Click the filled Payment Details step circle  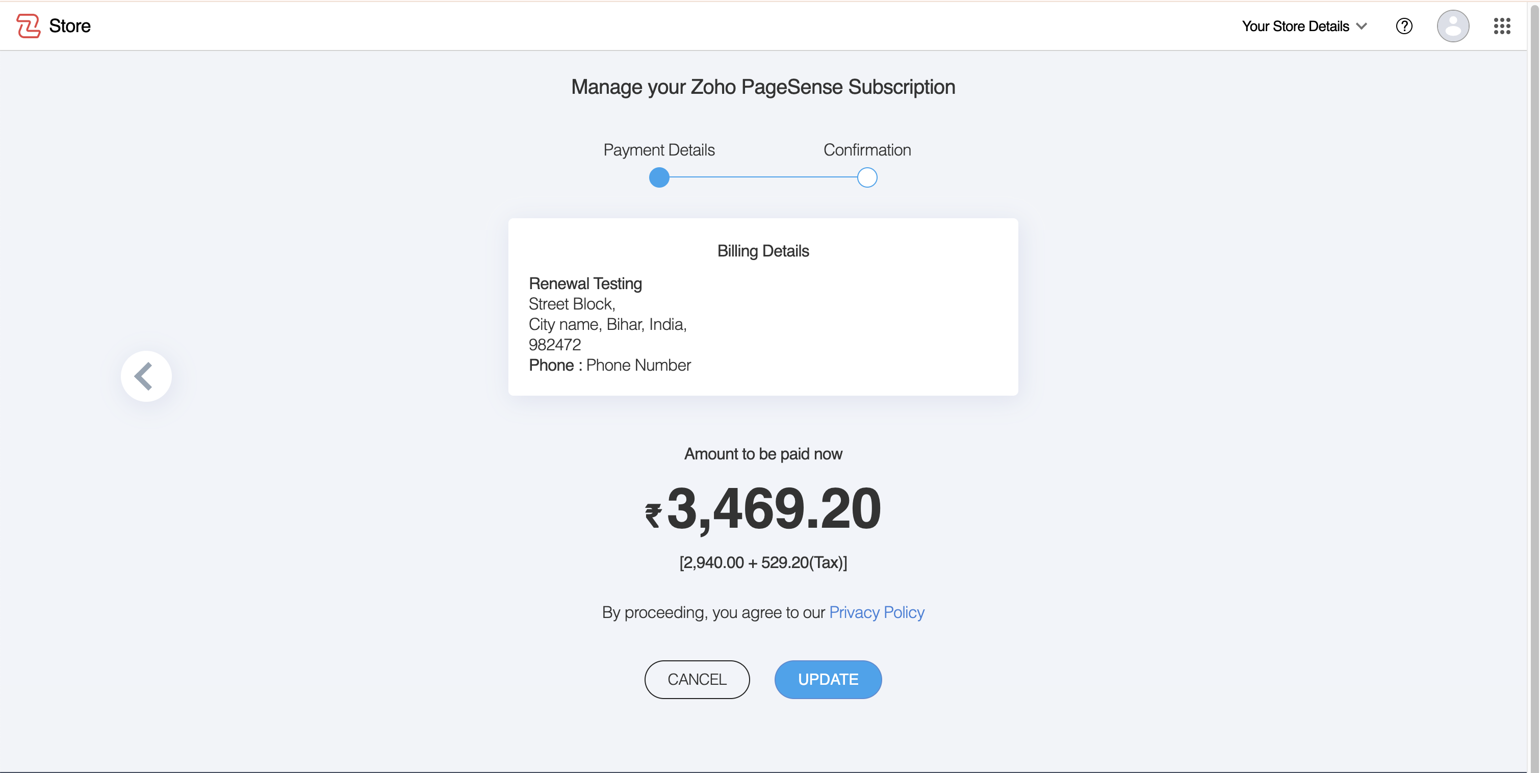click(659, 177)
